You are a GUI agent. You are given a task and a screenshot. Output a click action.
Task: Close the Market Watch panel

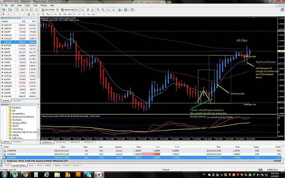[x=38, y=18]
